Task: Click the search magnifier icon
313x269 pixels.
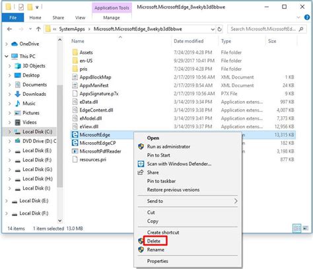Action: click(x=301, y=29)
